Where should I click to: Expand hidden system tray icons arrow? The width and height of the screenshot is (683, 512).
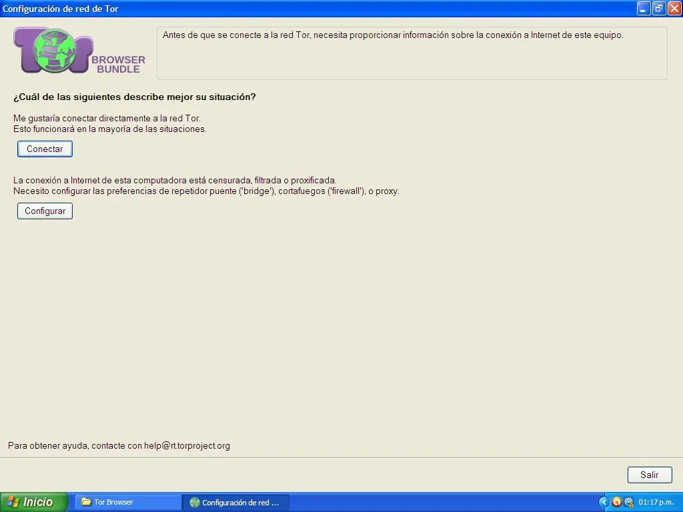[604, 502]
